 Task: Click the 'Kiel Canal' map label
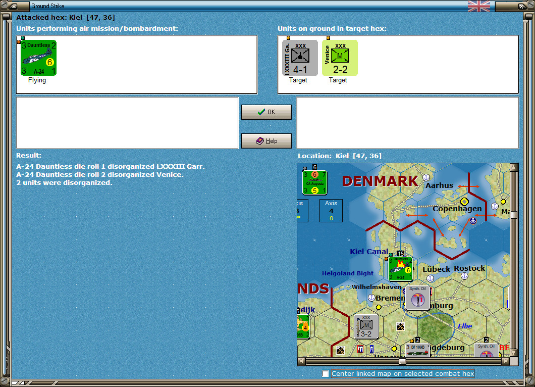(x=369, y=252)
